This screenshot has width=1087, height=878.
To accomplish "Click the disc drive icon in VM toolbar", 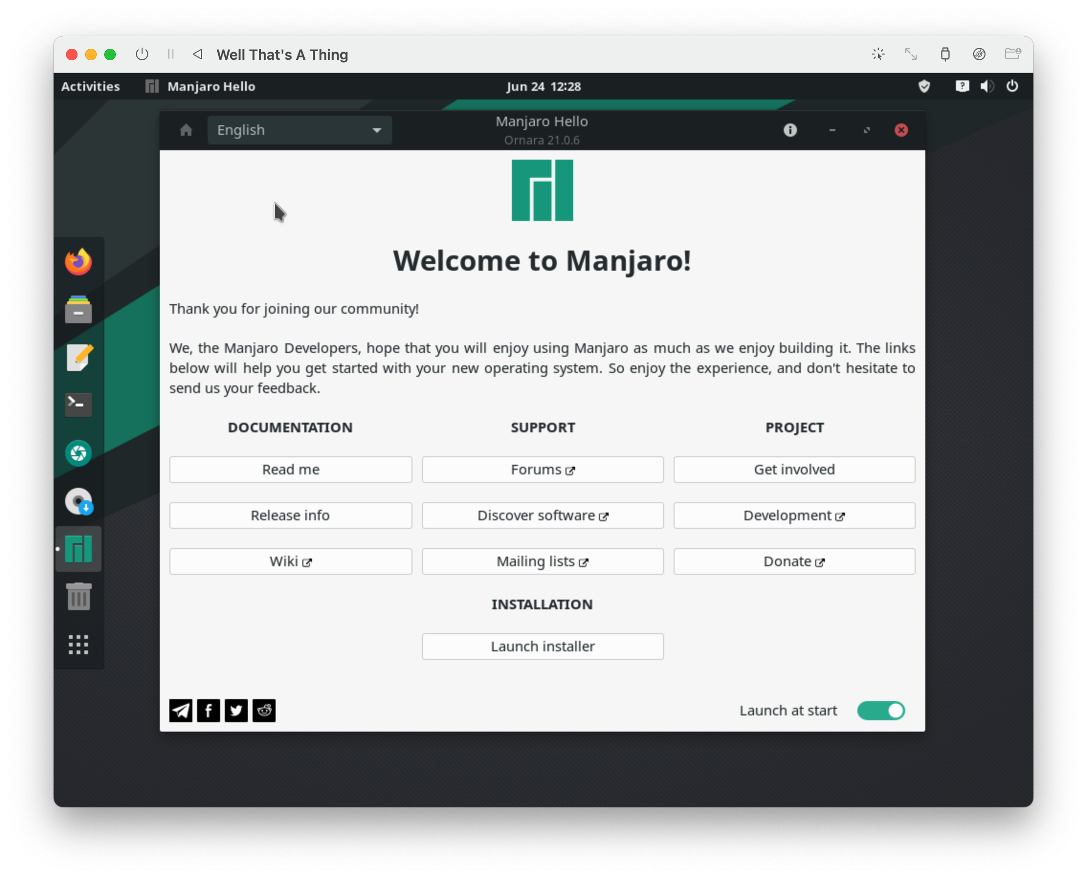I will coord(979,54).
